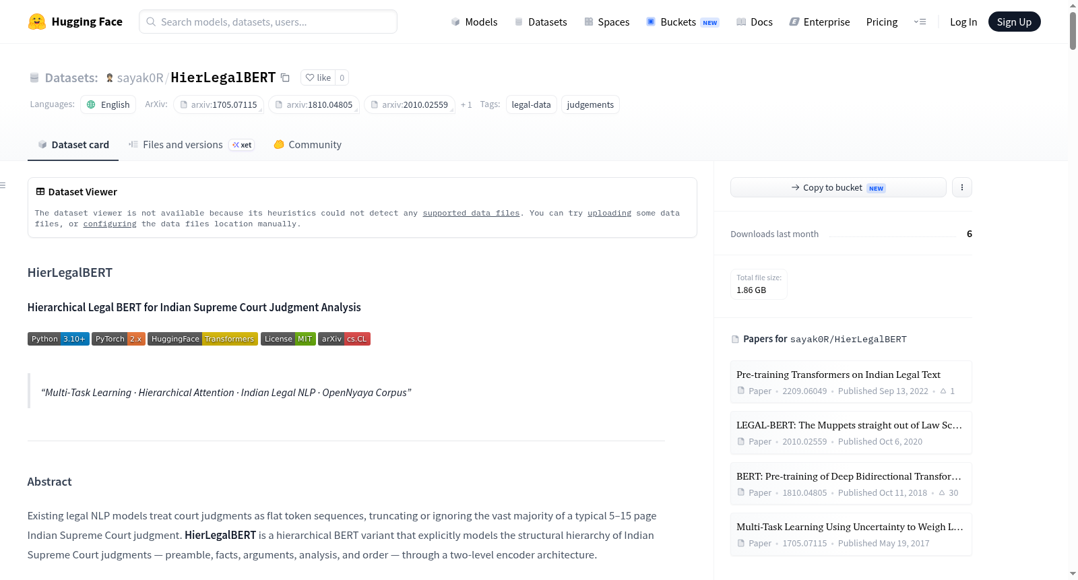Click the Copy to bucket button
Image resolution: width=1078 pixels, height=580 pixels.
838,187
